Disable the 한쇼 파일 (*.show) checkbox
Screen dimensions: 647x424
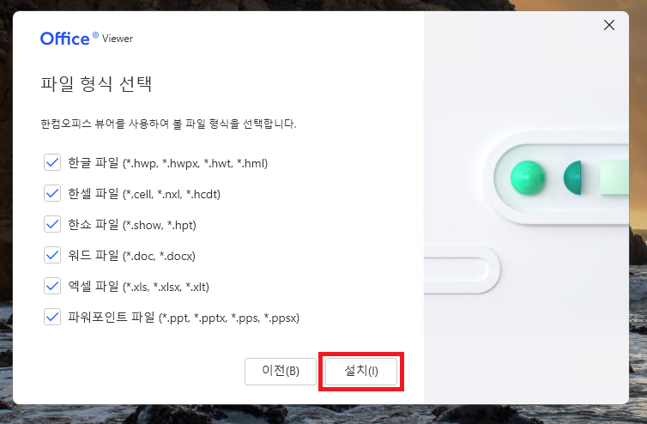pyautogui.click(x=52, y=224)
